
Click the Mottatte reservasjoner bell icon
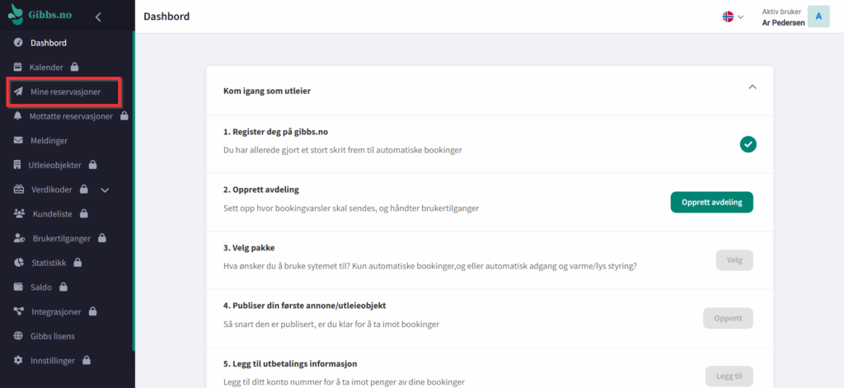(18, 116)
